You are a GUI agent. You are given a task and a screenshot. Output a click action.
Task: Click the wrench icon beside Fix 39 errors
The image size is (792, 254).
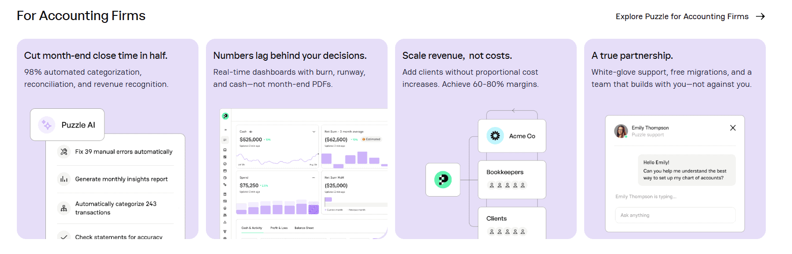click(64, 152)
